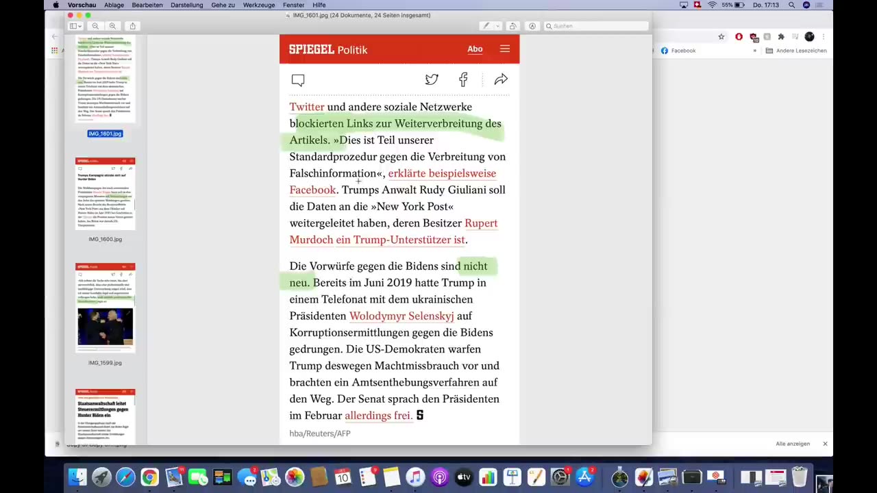Open Finder from the Dock

coord(77,477)
